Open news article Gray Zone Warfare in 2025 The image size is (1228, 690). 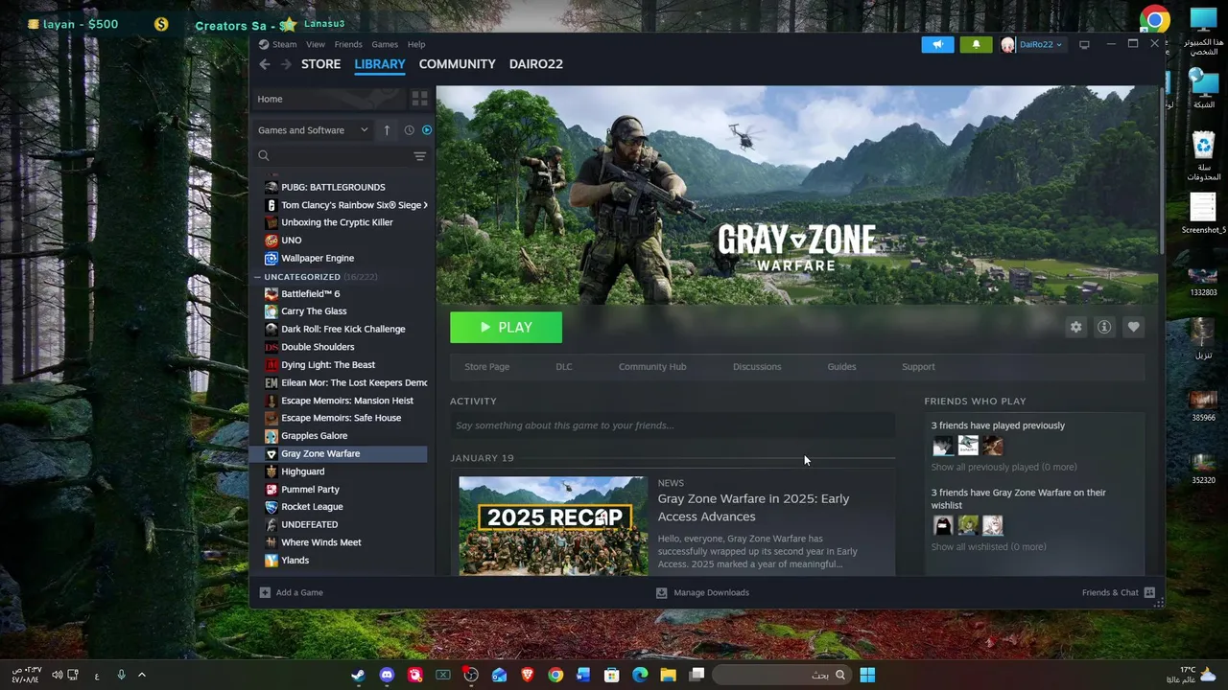pos(753,508)
